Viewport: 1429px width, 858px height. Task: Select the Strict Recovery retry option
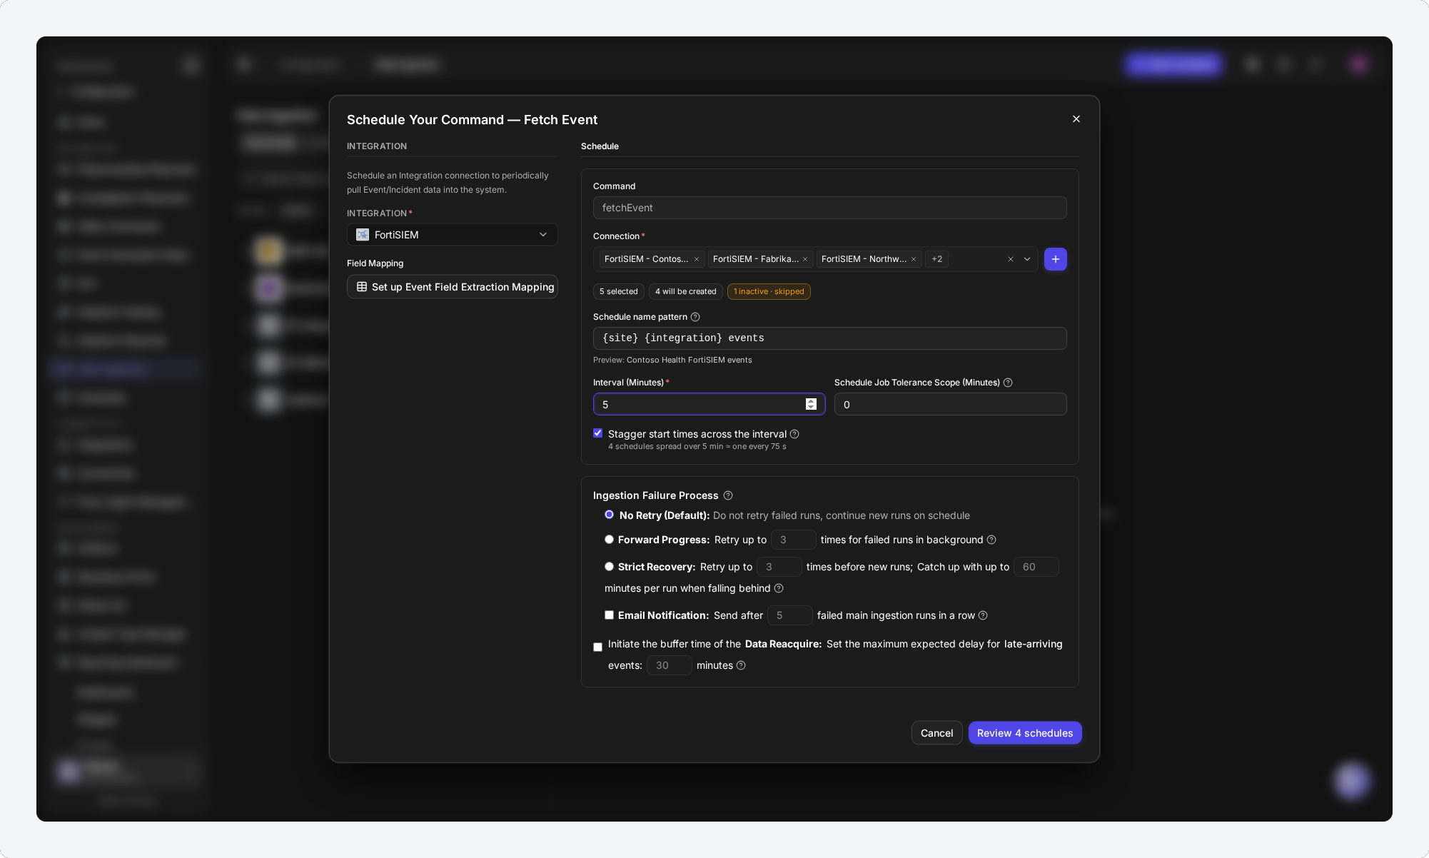[x=609, y=567]
